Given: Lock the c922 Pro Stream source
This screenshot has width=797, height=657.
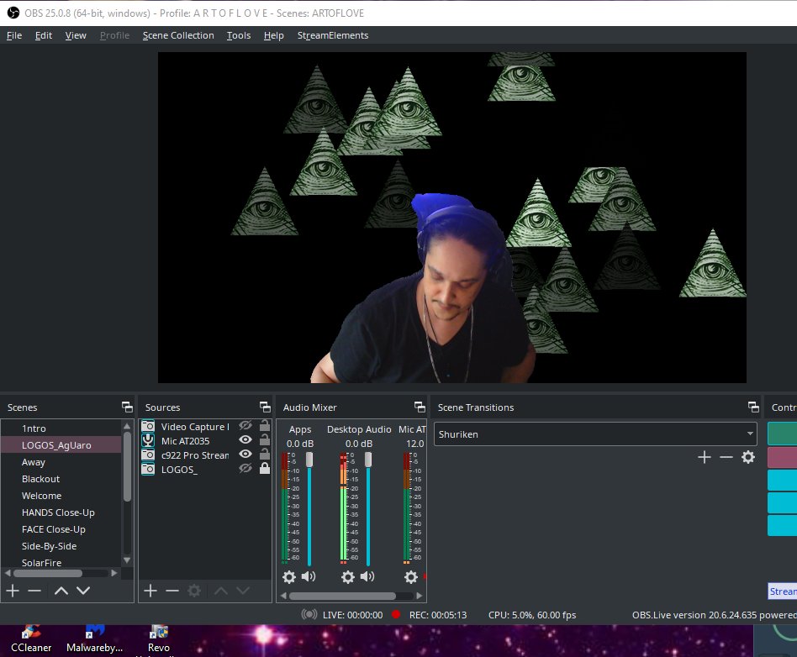Looking at the screenshot, I should [x=265, y=454].
